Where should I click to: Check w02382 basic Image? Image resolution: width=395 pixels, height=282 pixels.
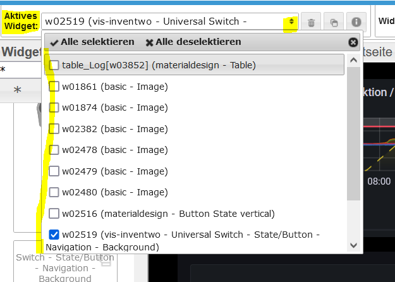(x=54, y=129)
